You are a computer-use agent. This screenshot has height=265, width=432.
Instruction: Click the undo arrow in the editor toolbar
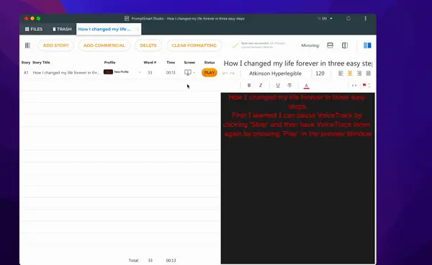pyautogui.click(x=225, y=73)
